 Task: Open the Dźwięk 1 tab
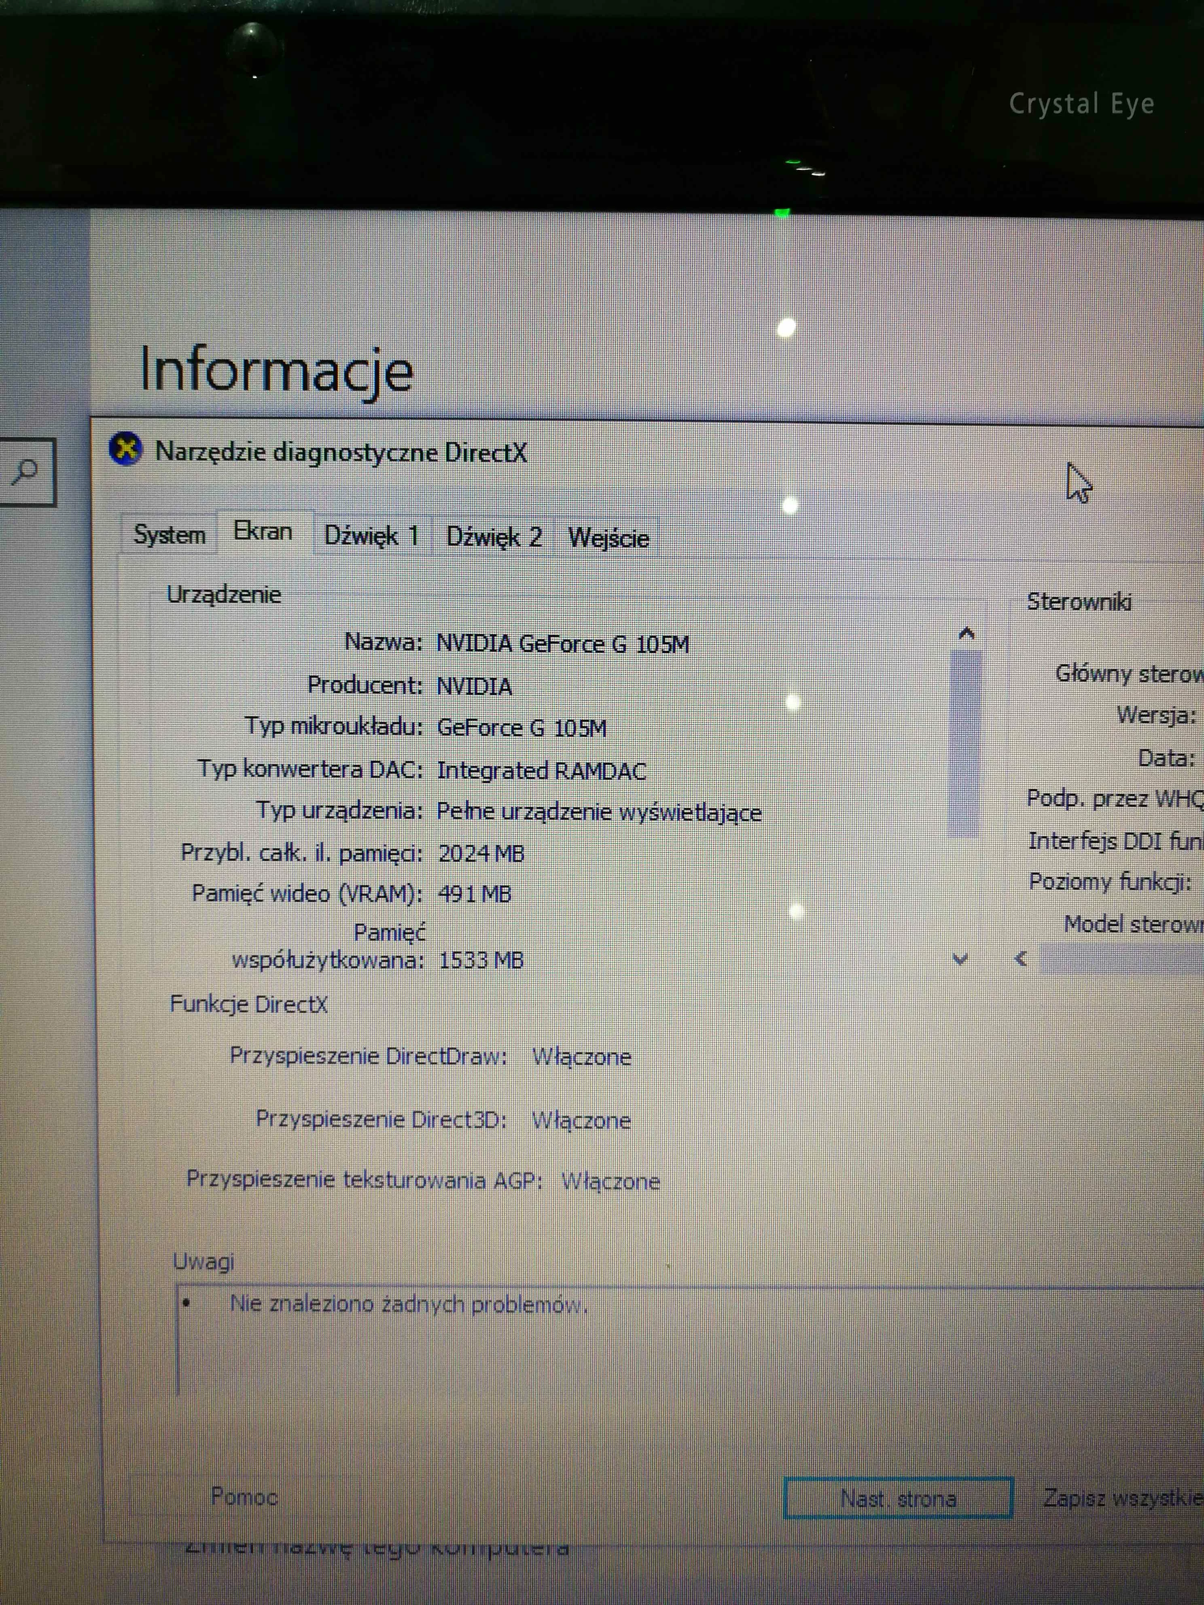click(371, 536)
